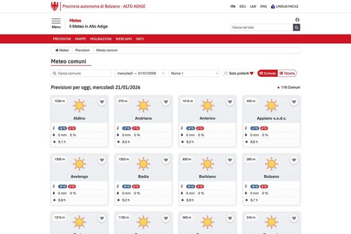Click the raindrop icon on Avelengo card

pos(54,193)
